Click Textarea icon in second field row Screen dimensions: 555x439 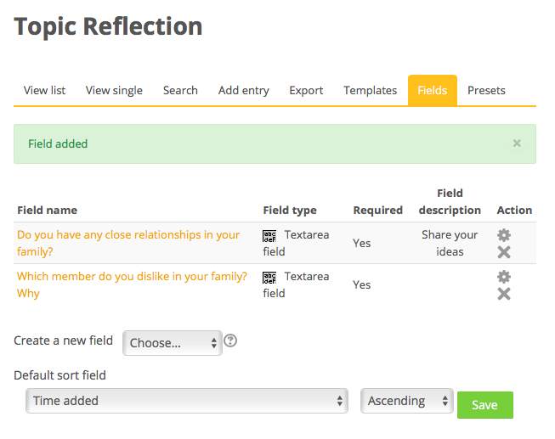(x=269, y=278)
